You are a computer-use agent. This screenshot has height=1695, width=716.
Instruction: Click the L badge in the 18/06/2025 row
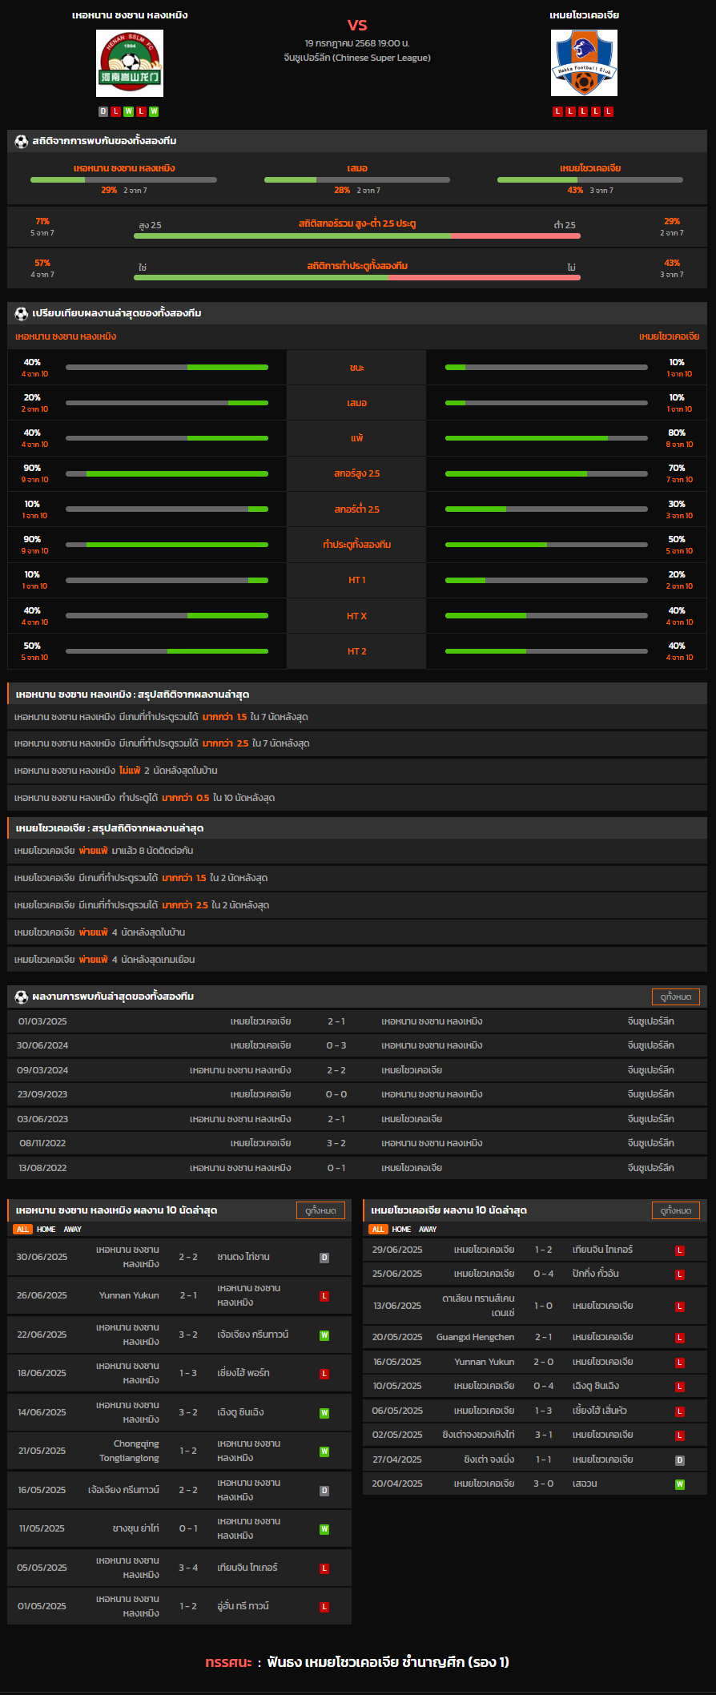pyautogui.click(x=324, y=1374)
